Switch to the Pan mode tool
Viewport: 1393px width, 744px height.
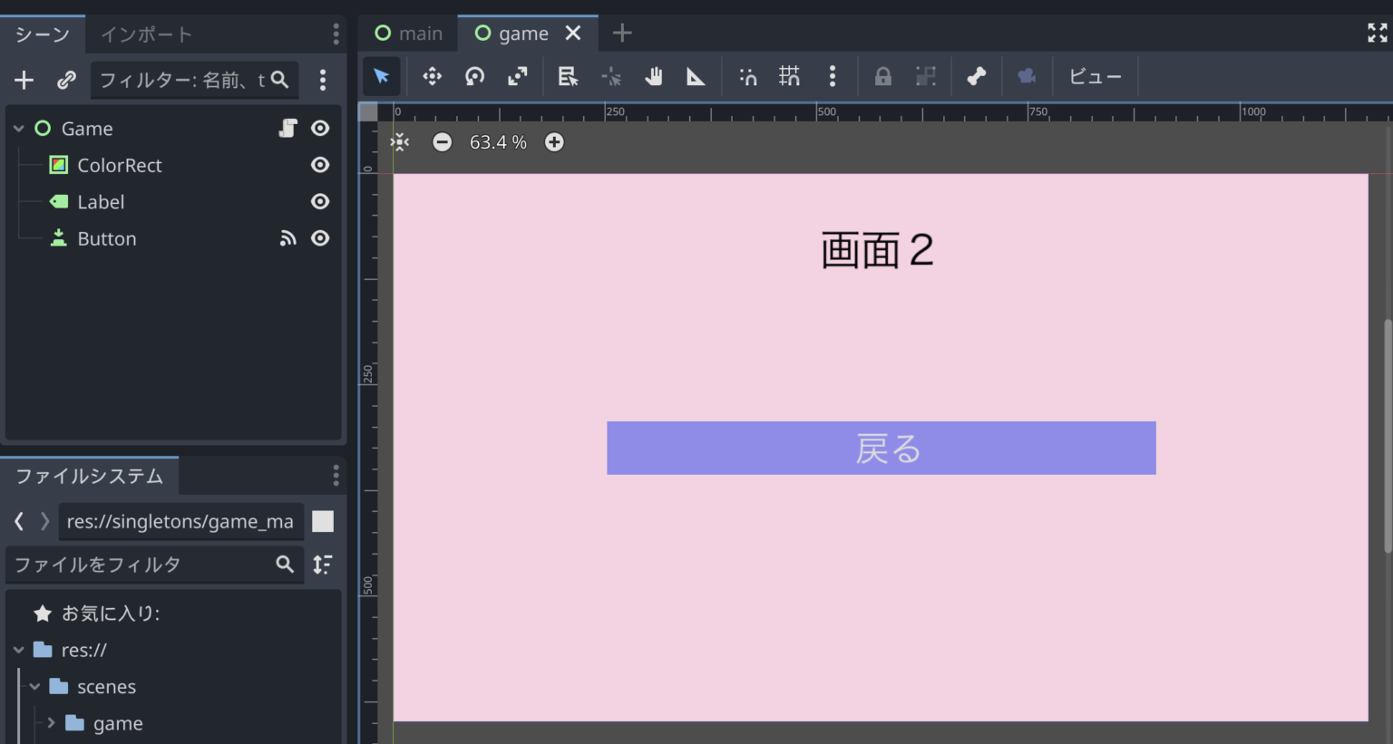click(653, 76)
